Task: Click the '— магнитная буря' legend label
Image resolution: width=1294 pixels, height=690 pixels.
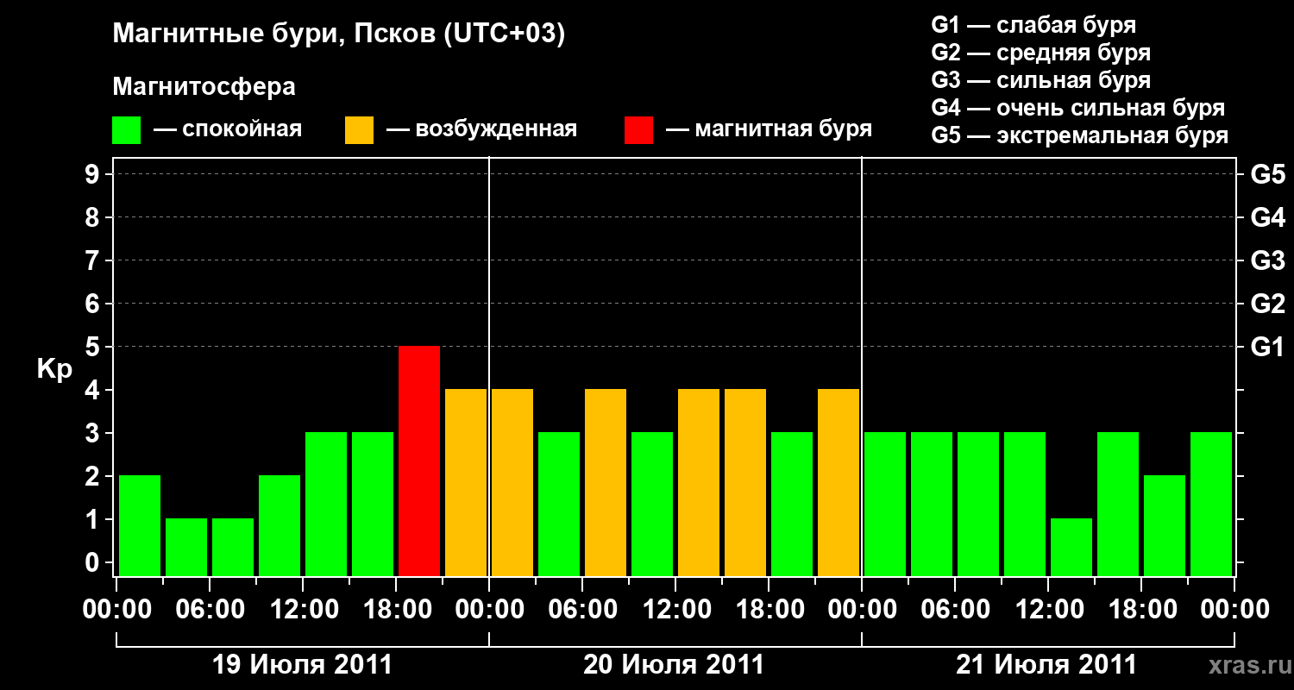Action: click(769, 129)
